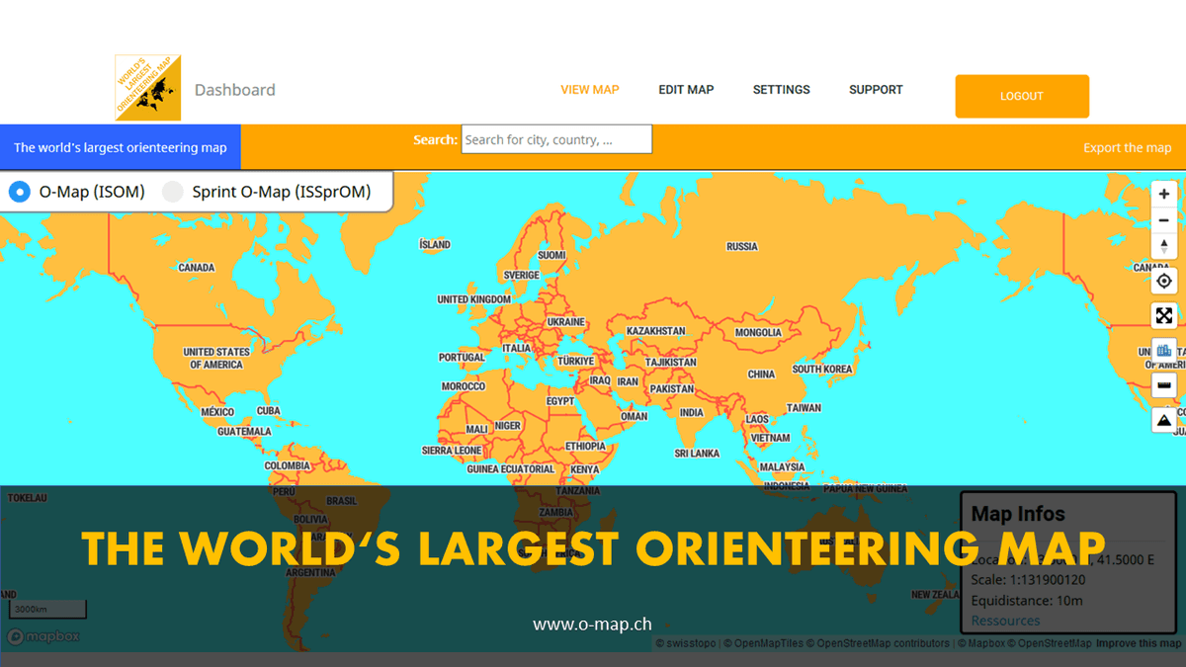The width and height of the screenshot is (1186, 667).
Task: Open the SUPPORT page
Action: (x=876, y=90)
